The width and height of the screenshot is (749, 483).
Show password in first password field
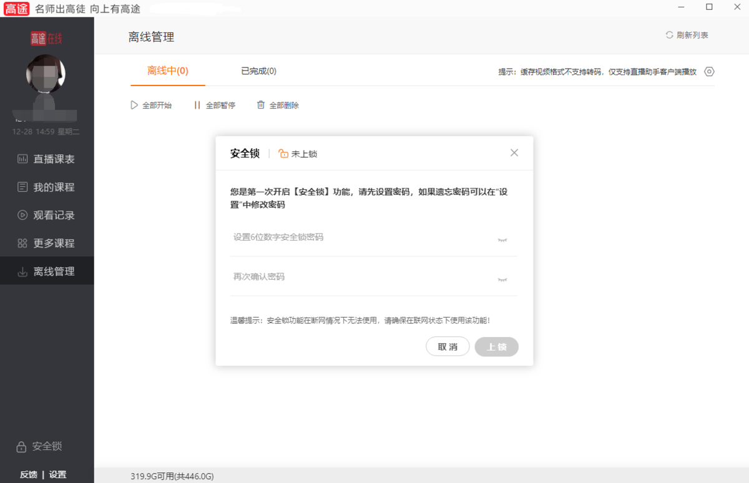pyautogui.click(x=502, y=240)
